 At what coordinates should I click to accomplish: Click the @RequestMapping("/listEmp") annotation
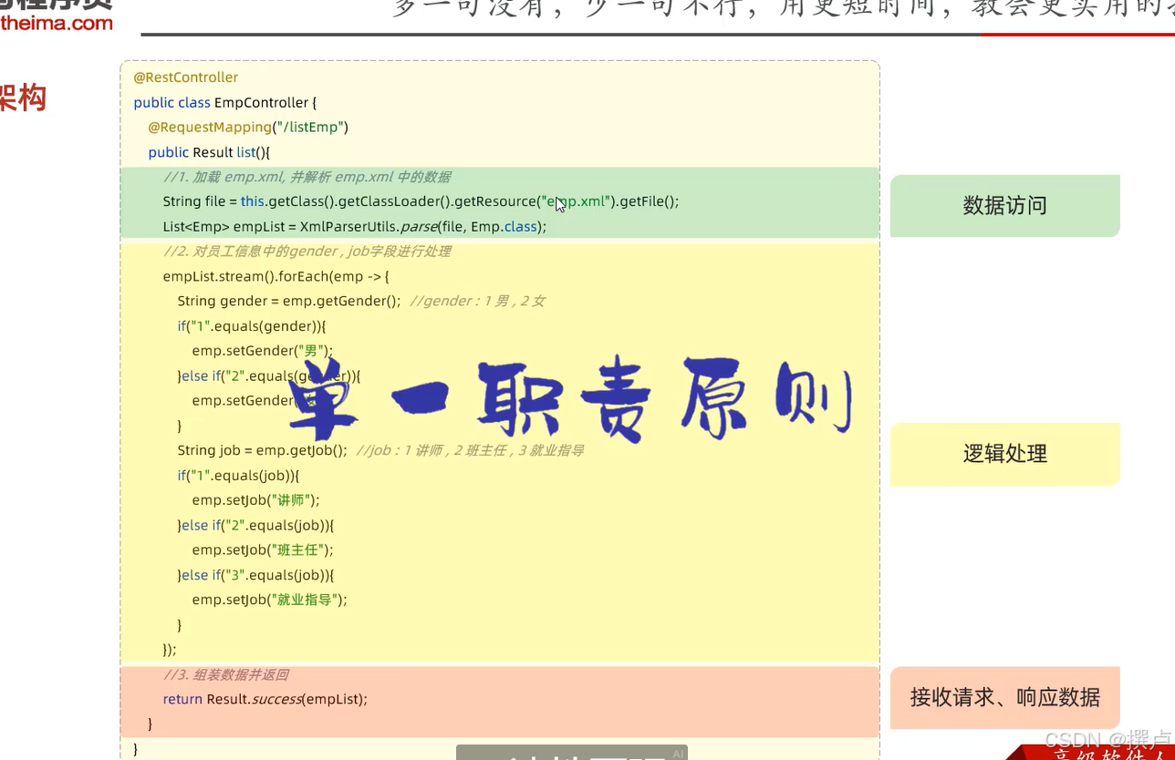[247, 127]
